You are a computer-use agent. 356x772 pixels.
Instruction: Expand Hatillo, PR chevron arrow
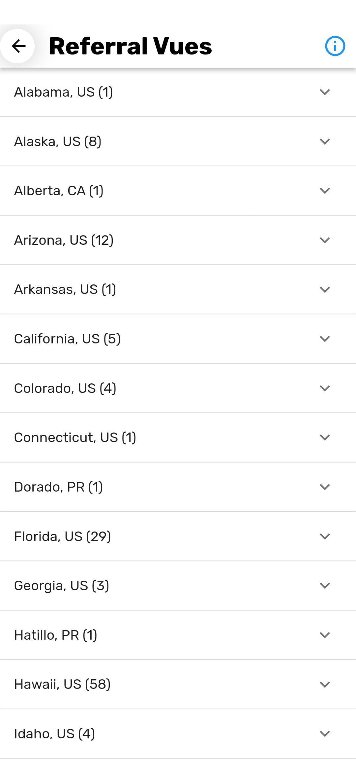325,635
